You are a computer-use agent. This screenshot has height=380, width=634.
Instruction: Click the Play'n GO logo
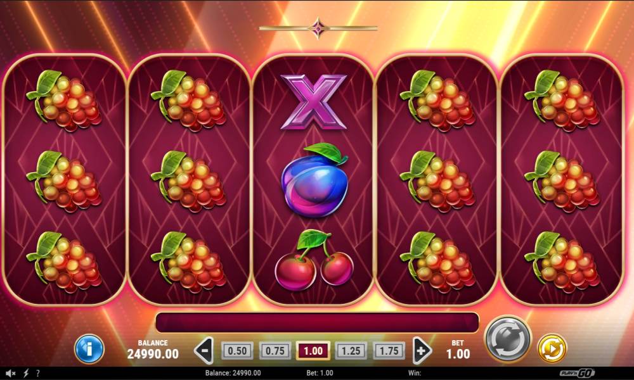[x=576, y=373]
